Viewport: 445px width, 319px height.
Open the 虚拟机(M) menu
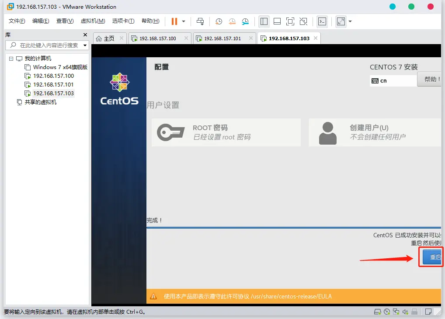point(93,21)
